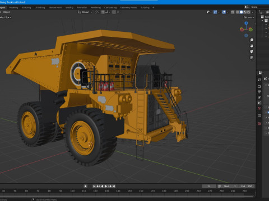Image resolution: width=269 pixels, height=201 pixels.
Task: Open the Collection properties tab
Action: pyautogui.click(x=259, y=116)
